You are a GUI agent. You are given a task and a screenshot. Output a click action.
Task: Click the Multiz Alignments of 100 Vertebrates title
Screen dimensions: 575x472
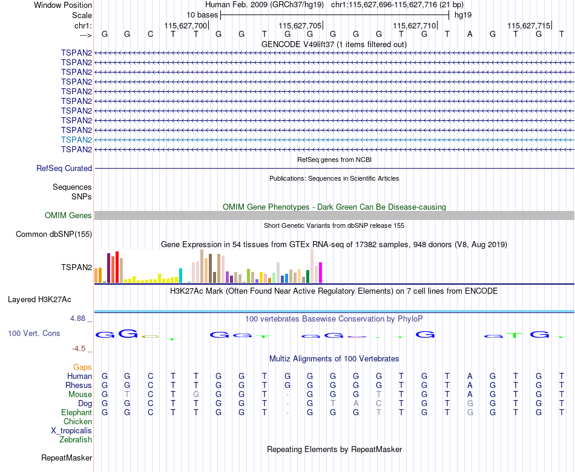(x=334, y=359)
